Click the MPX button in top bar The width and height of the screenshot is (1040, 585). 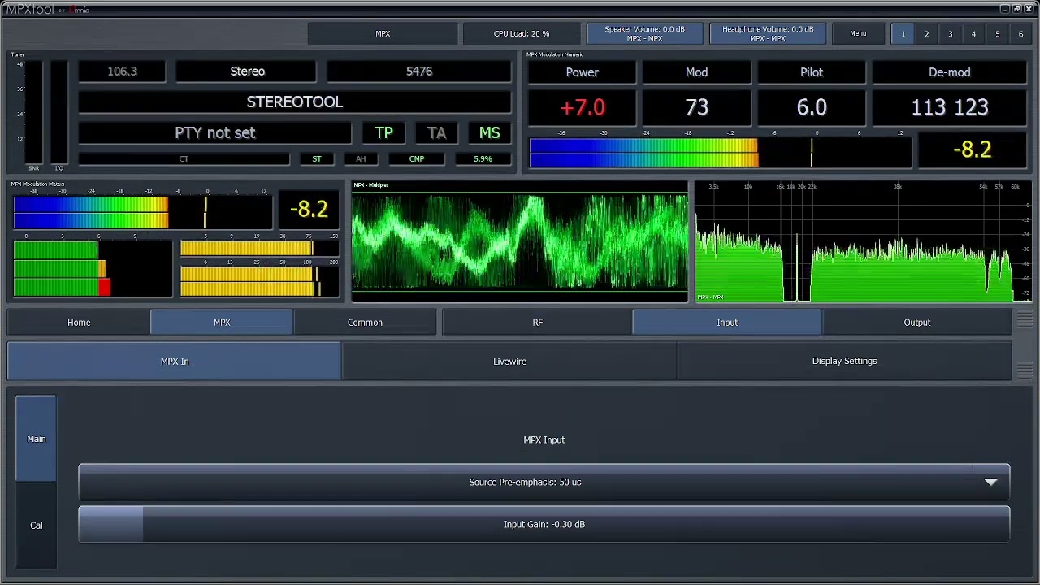coord(383,34)
